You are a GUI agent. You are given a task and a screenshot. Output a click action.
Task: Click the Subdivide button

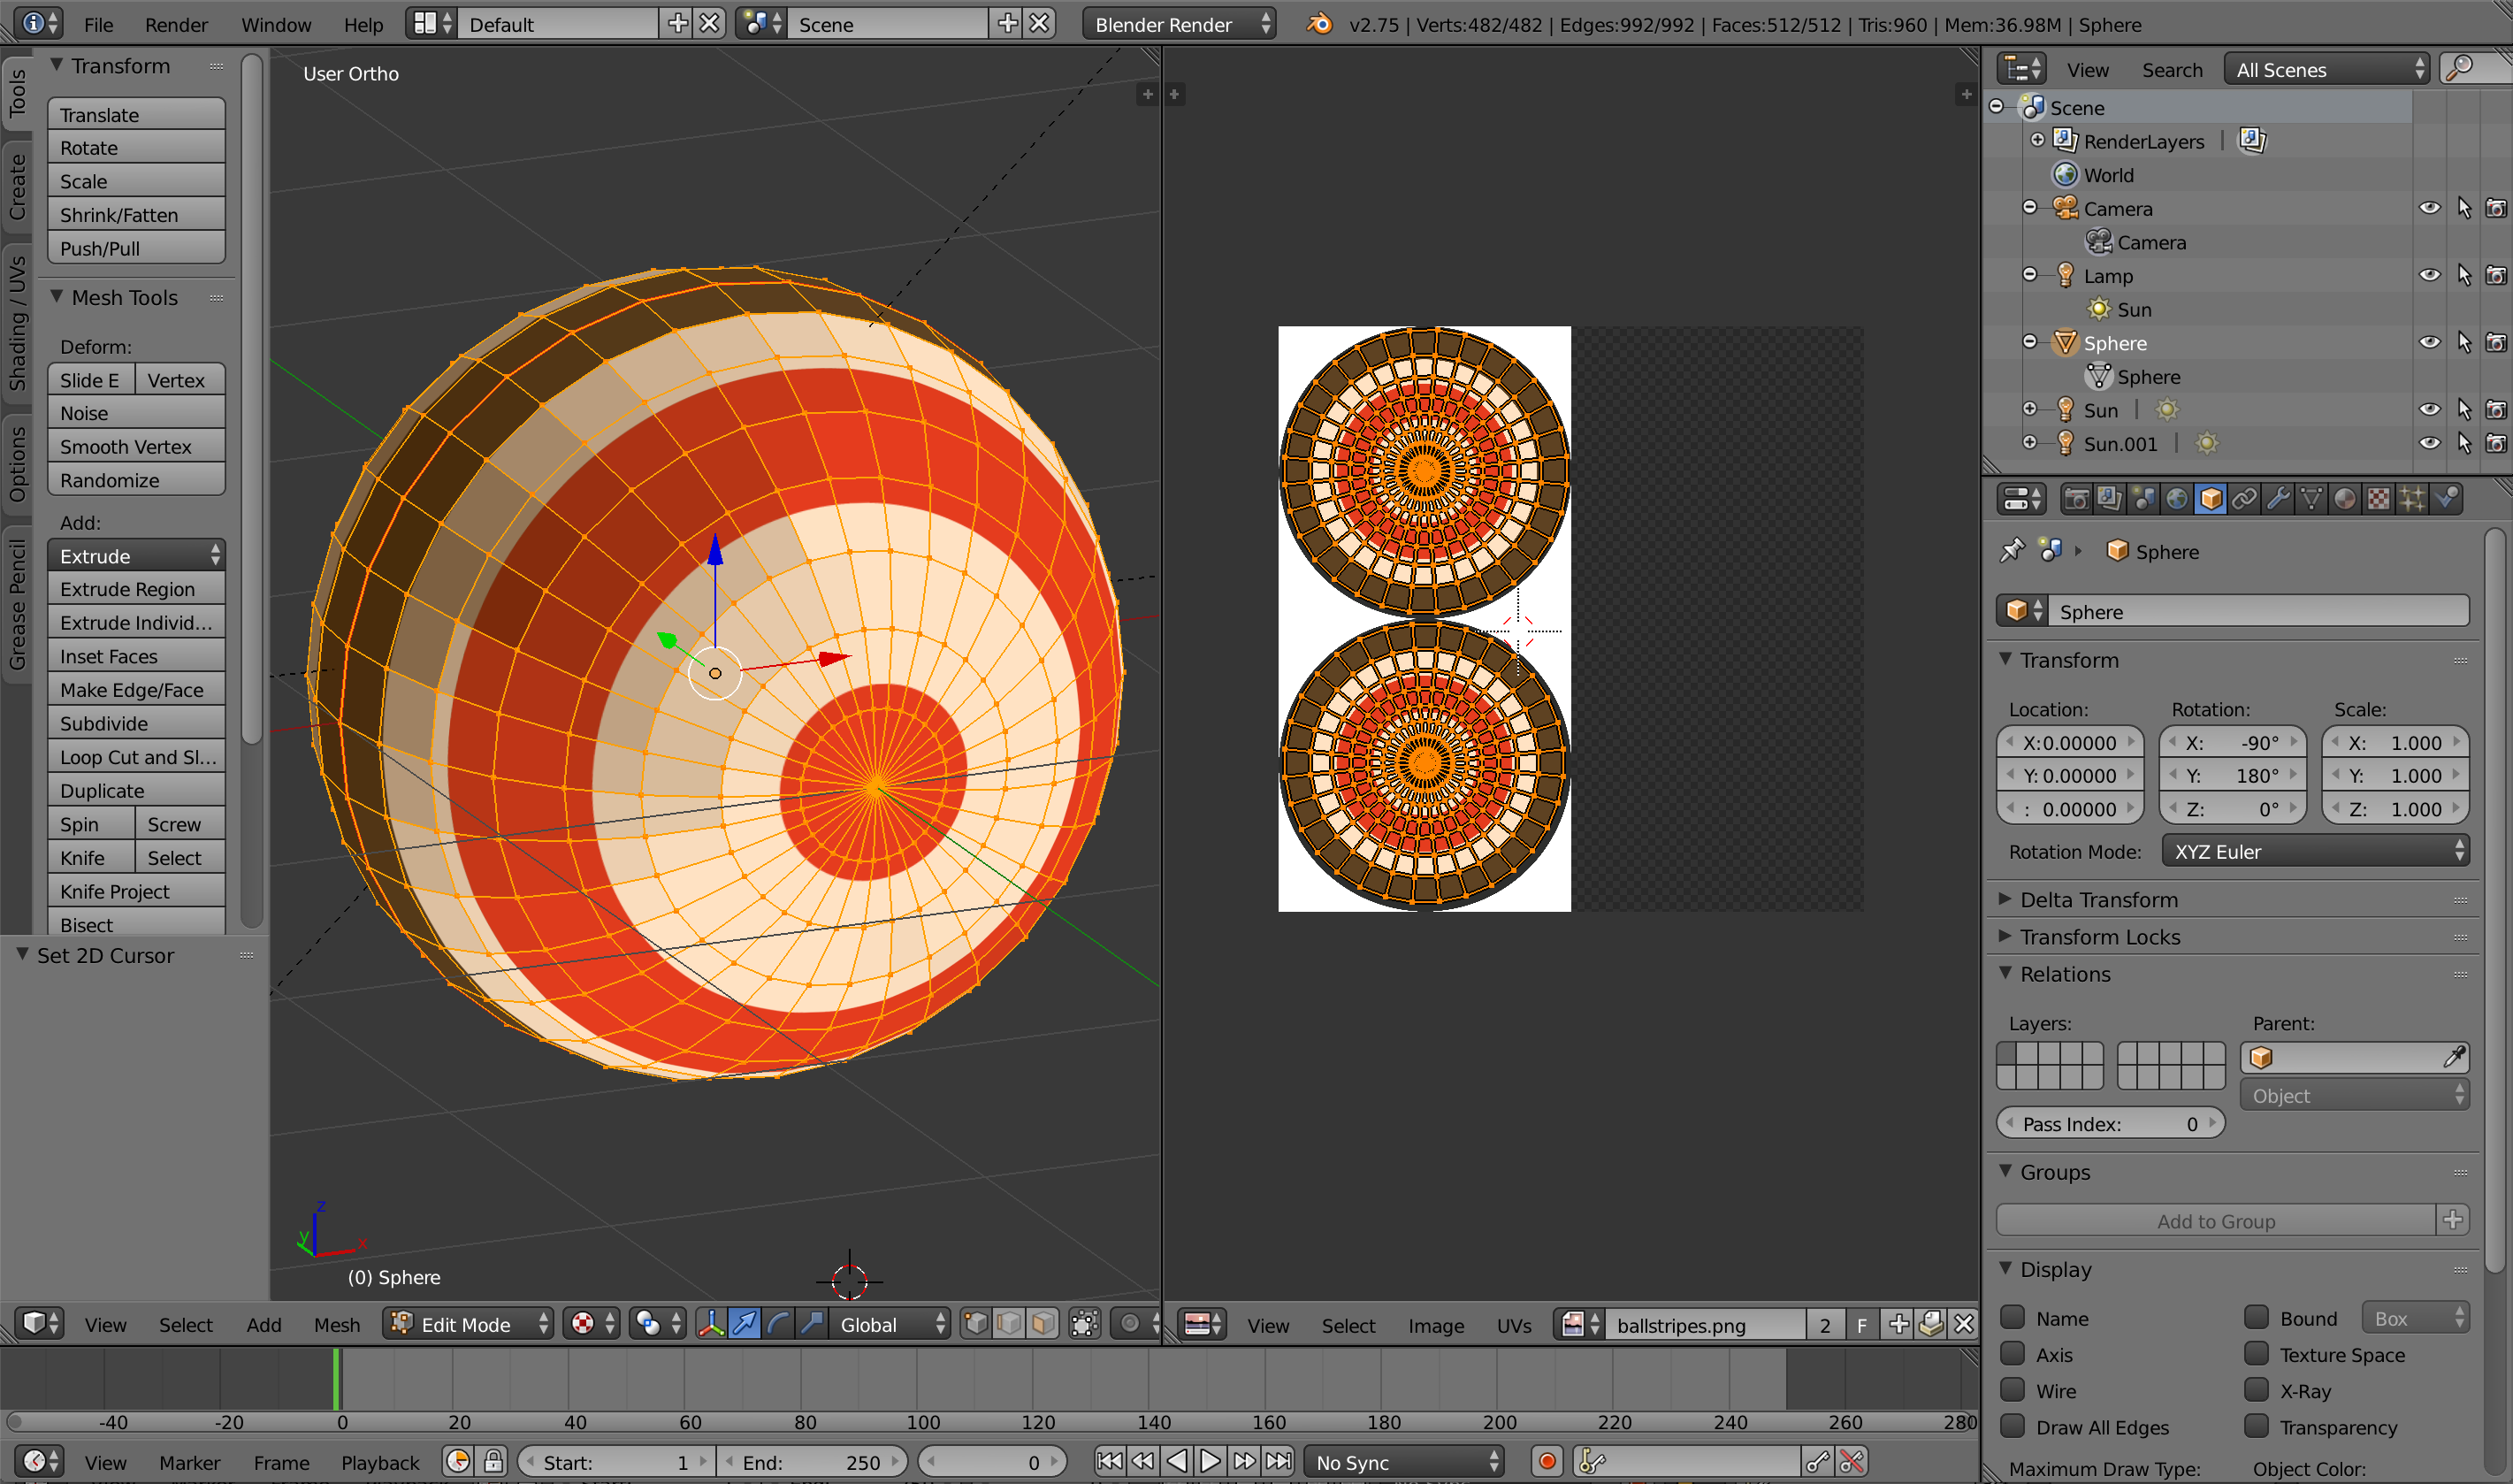[136, 723]
